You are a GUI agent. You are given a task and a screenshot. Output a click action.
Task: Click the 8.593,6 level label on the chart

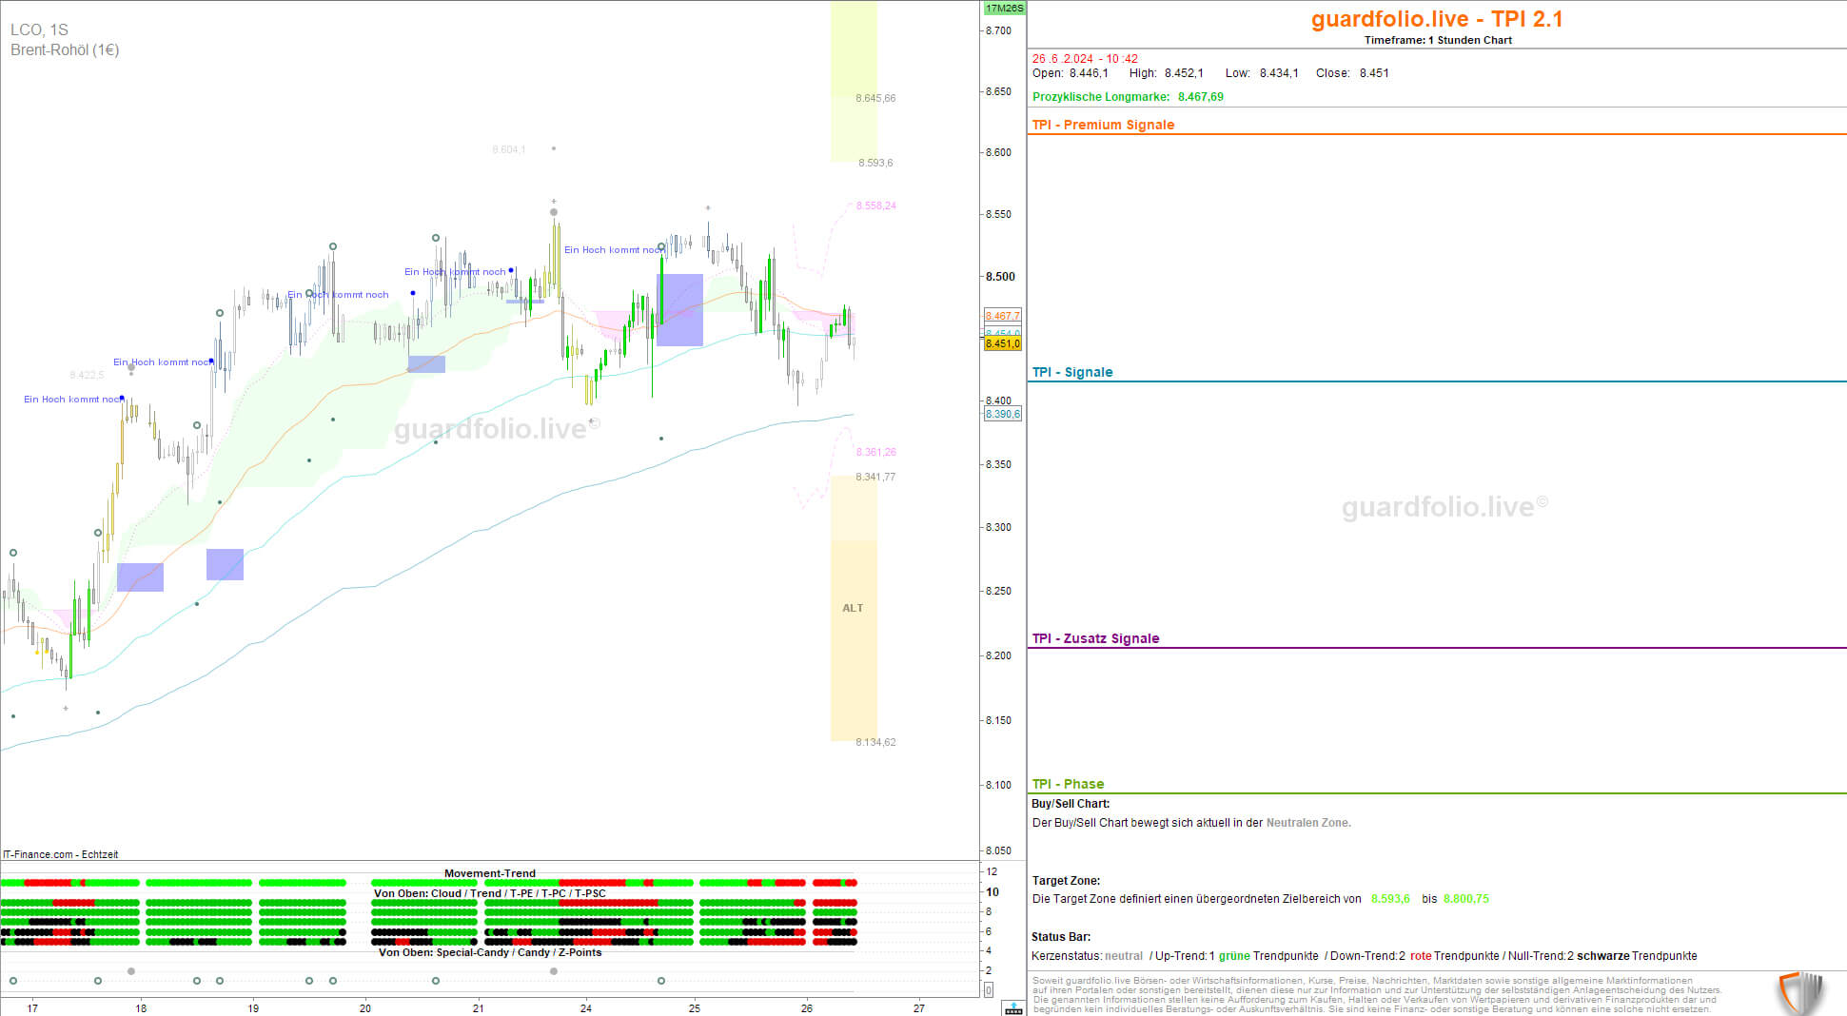point(875,163)
